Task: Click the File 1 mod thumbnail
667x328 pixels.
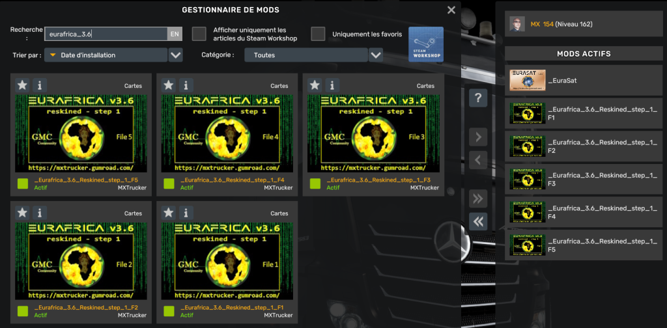Action: point(227,261)
